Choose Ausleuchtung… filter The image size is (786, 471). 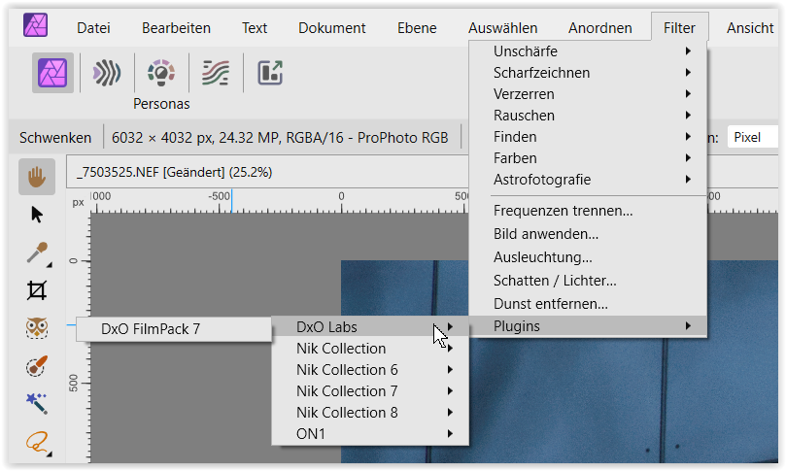[588, 257]
